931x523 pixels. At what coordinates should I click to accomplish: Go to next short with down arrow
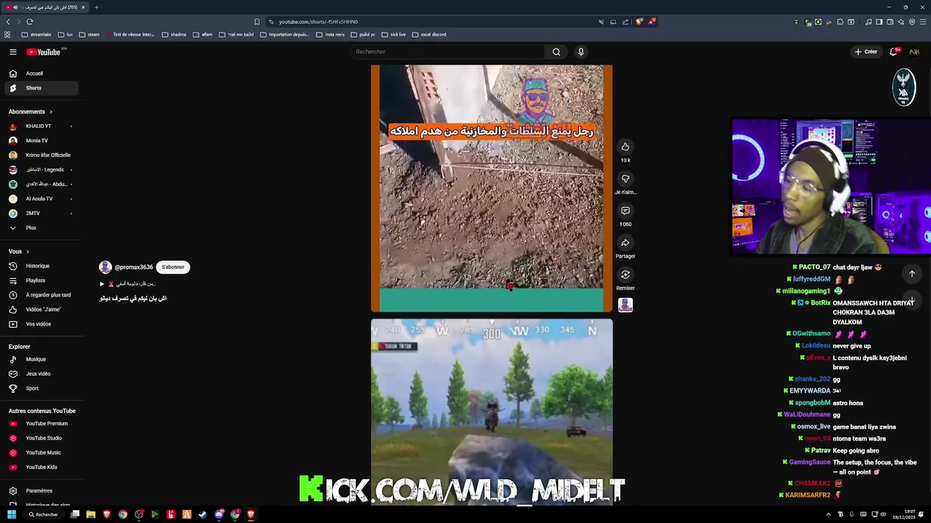911,300
